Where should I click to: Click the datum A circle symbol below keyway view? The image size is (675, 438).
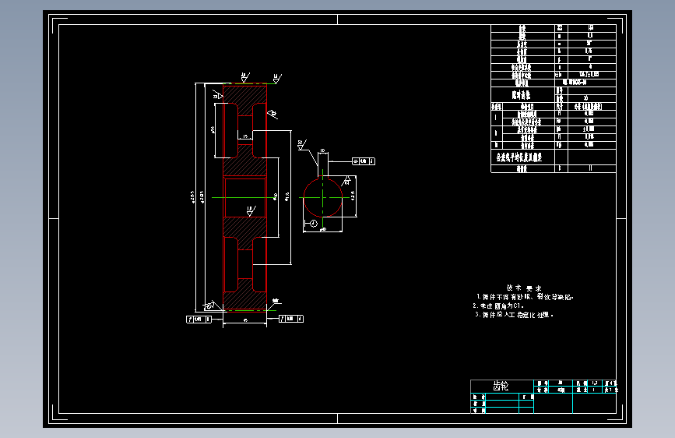[314, 224]
